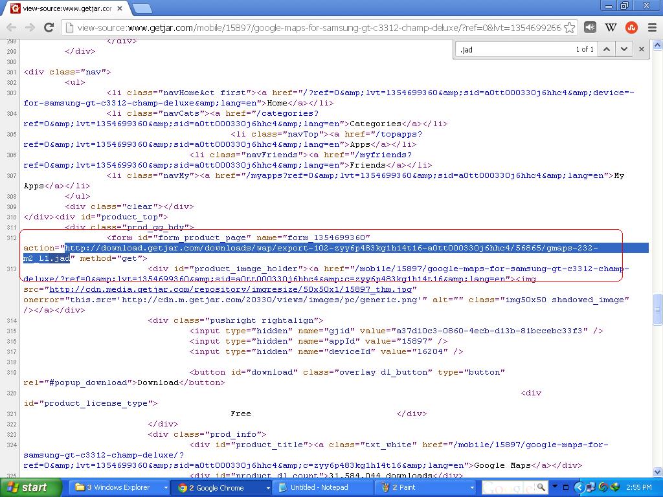Expand hidden system tray icons
663x497 pixels.
coord(578,487)
